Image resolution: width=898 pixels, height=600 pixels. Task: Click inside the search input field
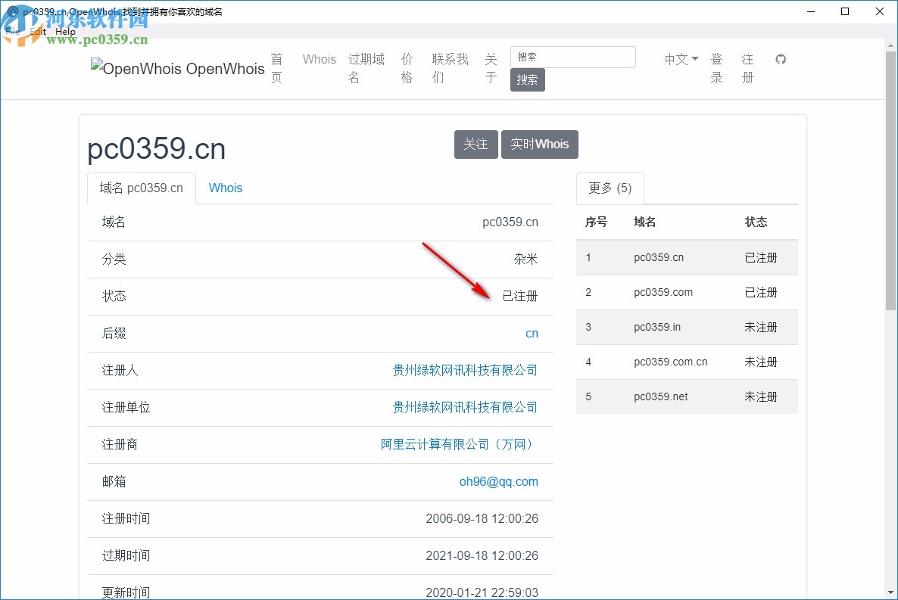[572, 57]
